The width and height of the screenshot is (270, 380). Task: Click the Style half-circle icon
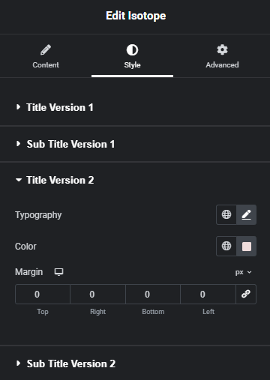pyautogui.click(x=132, y=49)
